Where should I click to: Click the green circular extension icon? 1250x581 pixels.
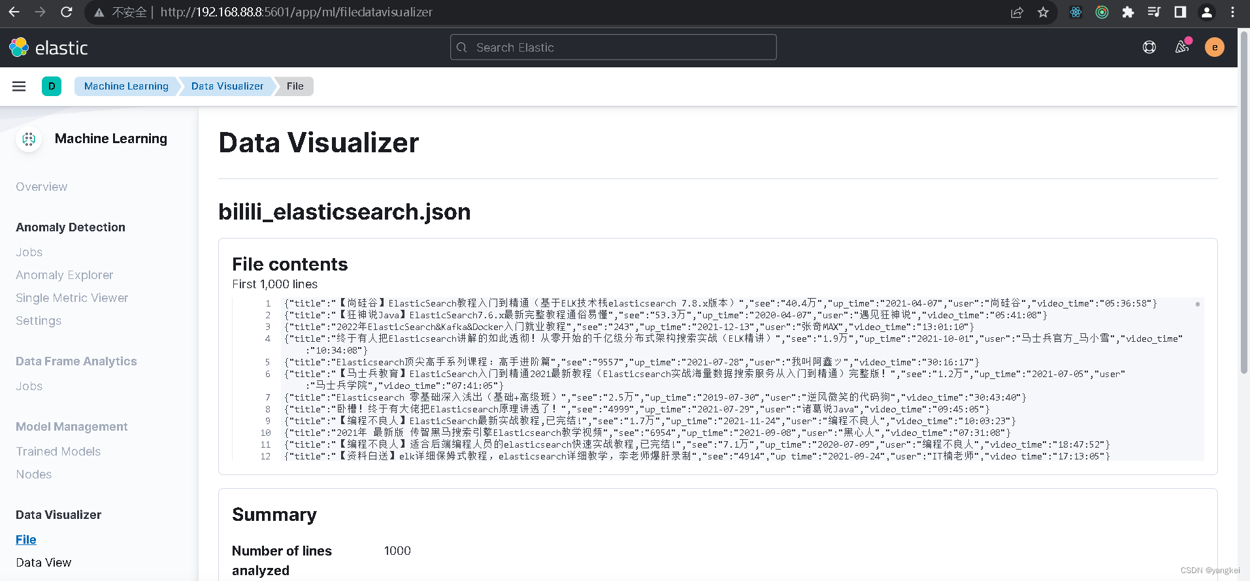tap(1102, 12)
